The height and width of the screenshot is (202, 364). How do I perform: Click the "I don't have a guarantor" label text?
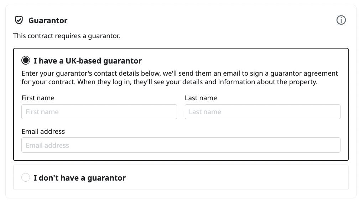click(80, 178)
